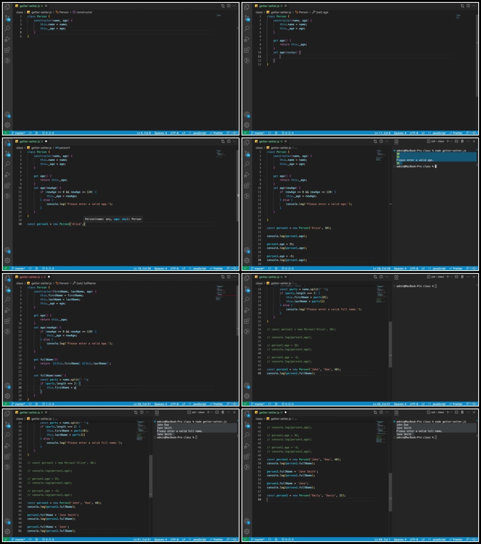Click editor scrollbar in window showing Ln 45, Col 31
This screenshot has height=544, width=481.
point(390,345)
